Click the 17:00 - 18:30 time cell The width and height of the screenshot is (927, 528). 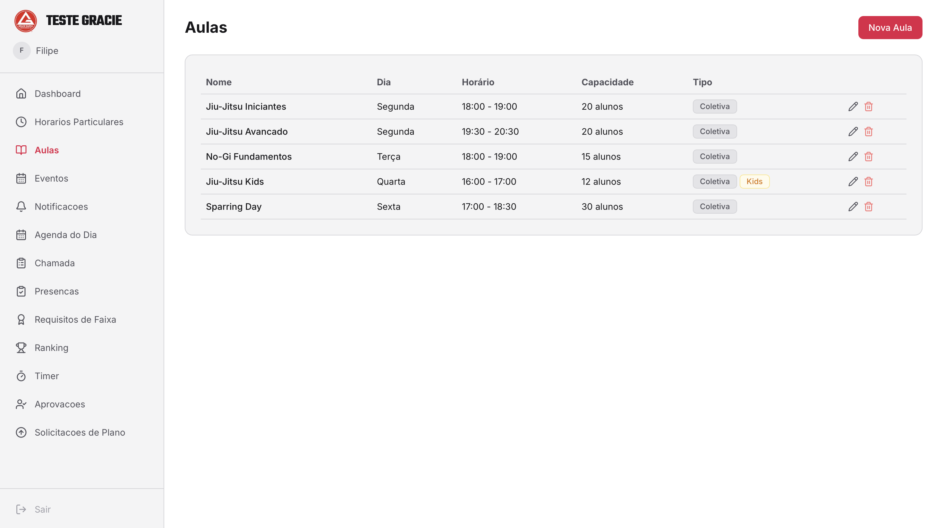pyautogui.click(x=489, y=207)
